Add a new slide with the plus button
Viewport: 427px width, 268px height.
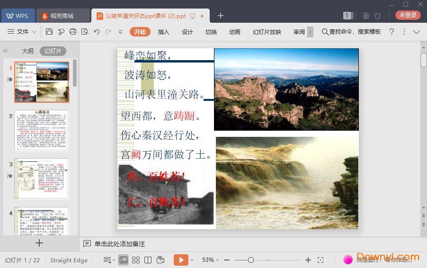(x=39, y=243)
